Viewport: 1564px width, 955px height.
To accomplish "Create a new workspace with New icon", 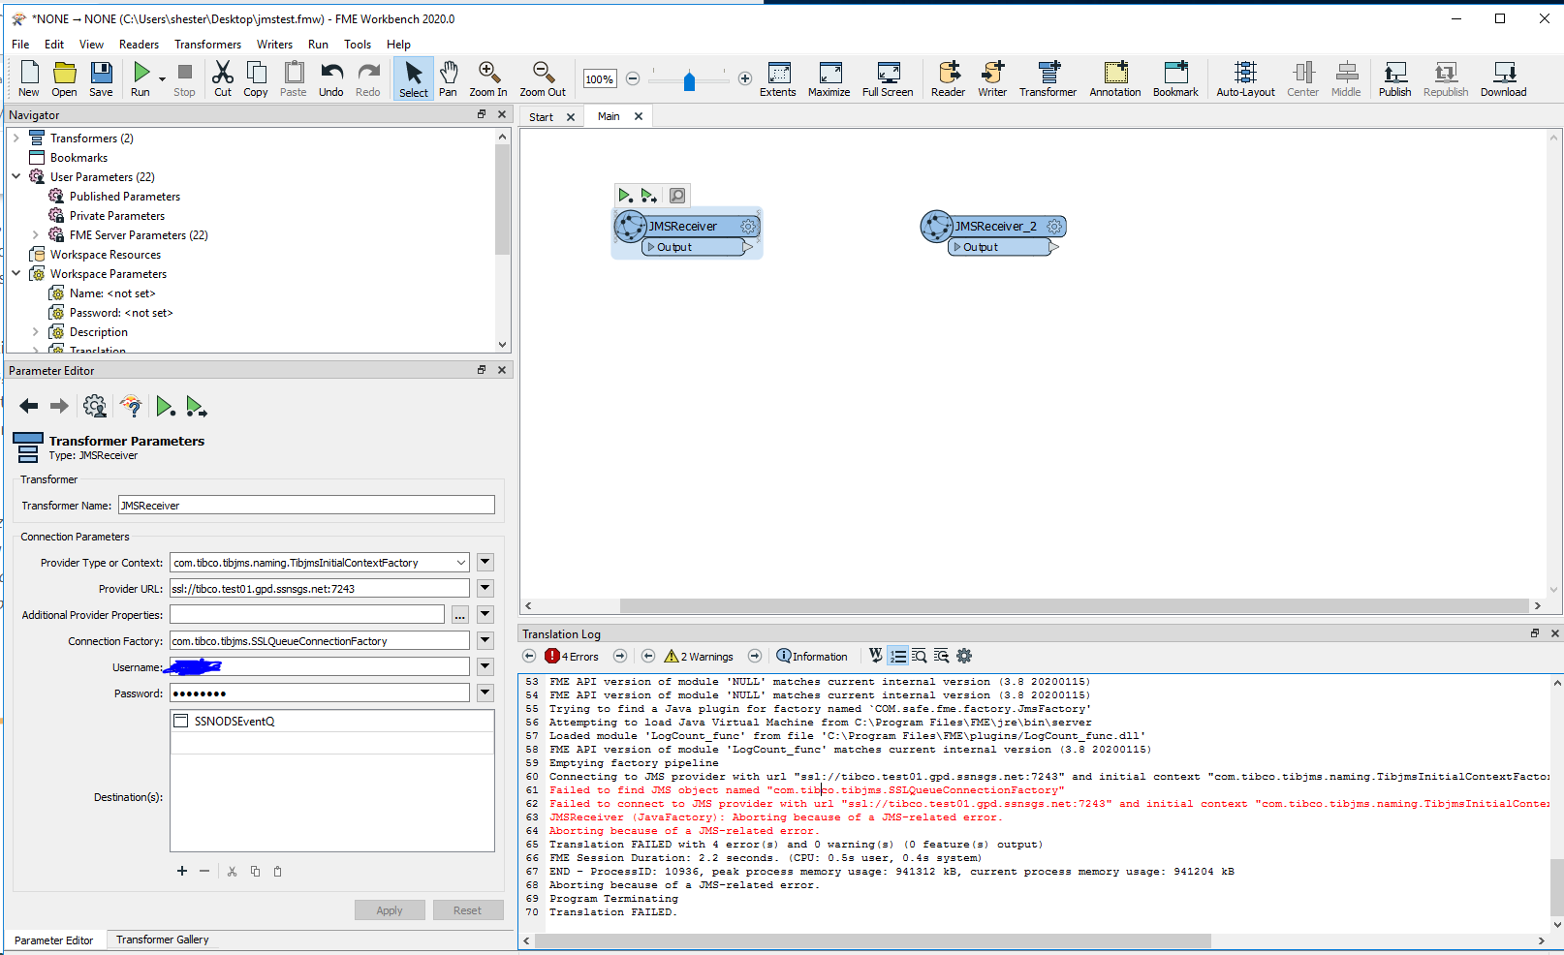I will coord(29,78).
